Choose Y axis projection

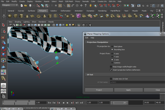tap(112, 57)
